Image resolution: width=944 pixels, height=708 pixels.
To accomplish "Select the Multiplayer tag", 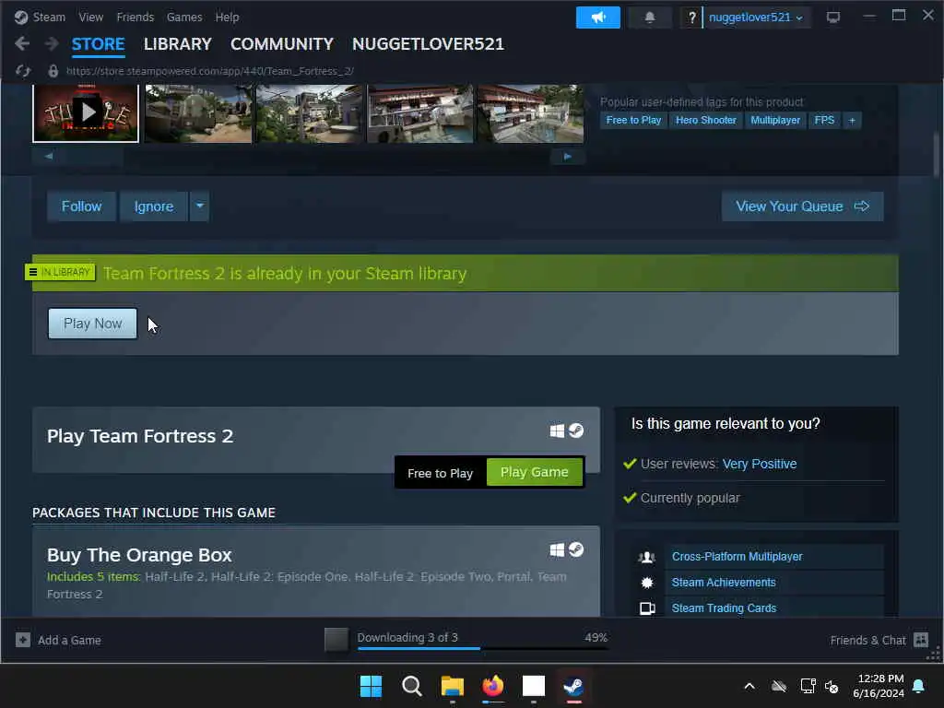I will click(775, 121).
